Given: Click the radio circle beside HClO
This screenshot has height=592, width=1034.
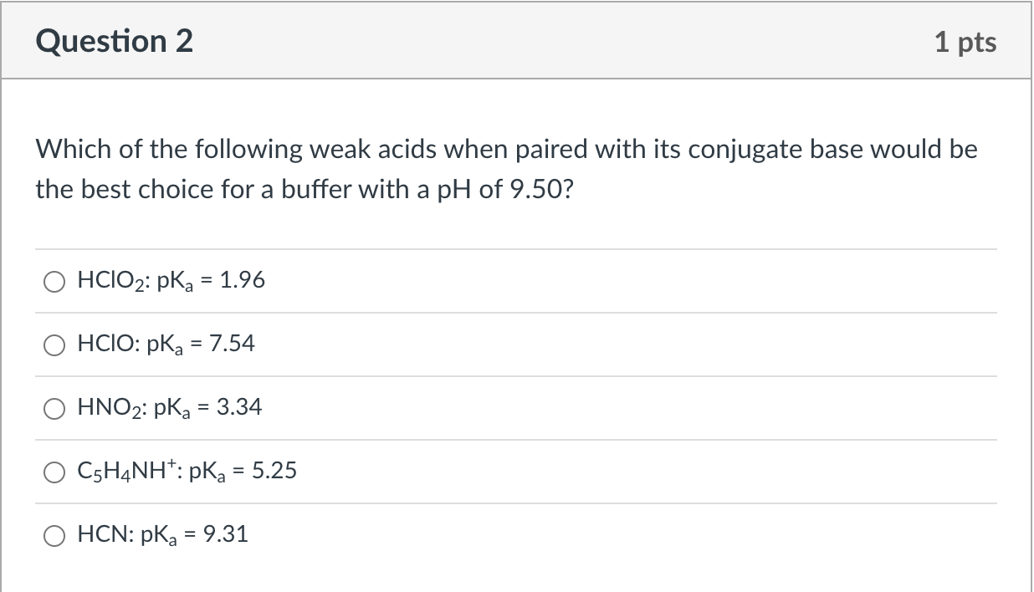Looking at the screenshot, I should coord(54,344).
